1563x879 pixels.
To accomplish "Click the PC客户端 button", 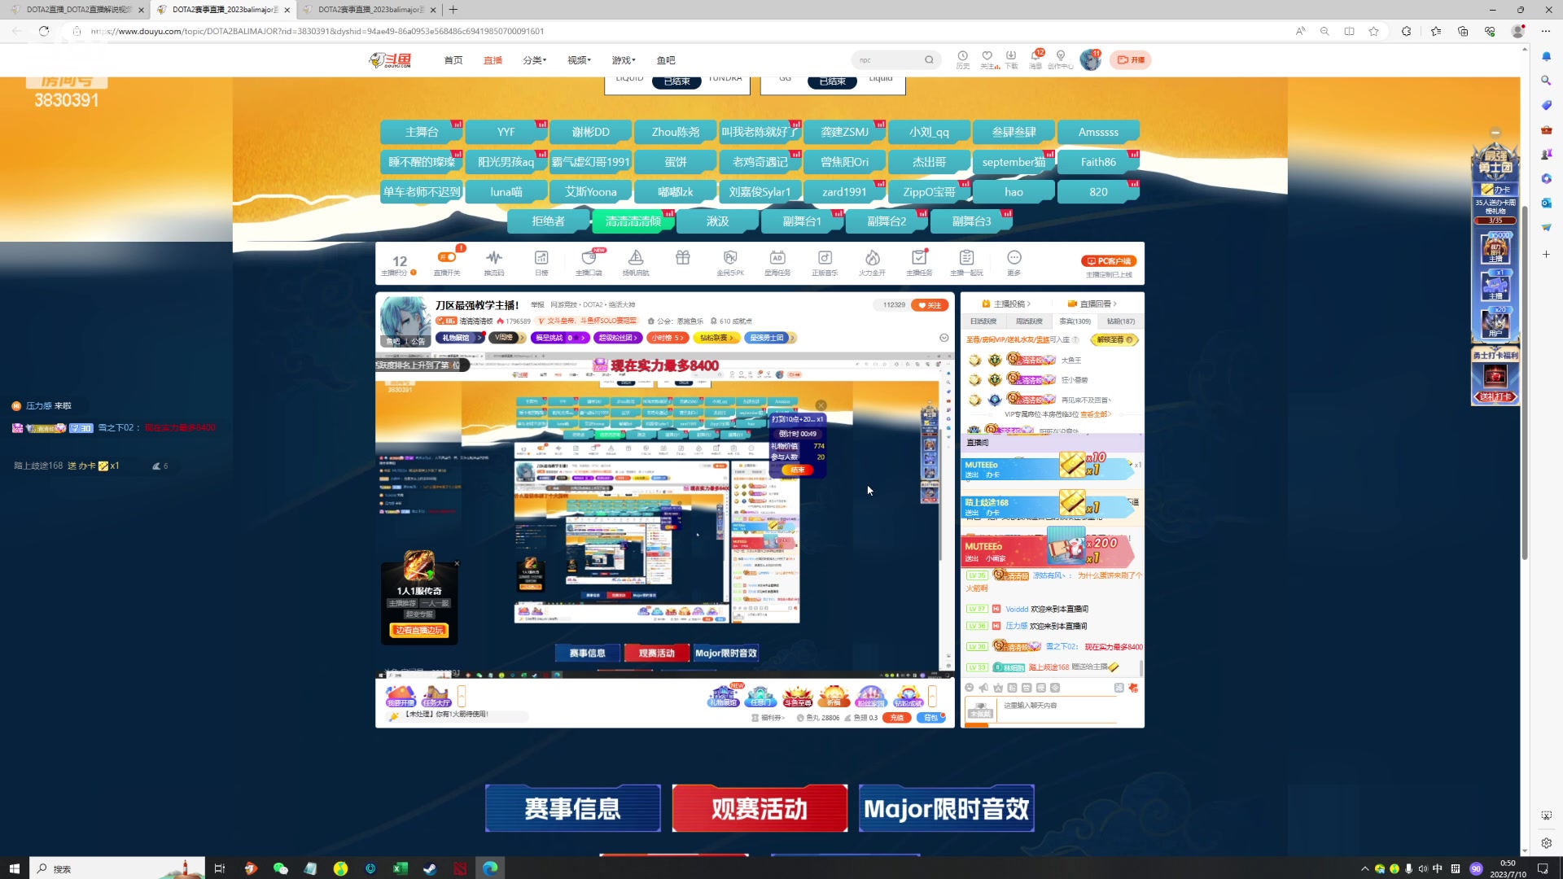I will (x=1109, y=261).
